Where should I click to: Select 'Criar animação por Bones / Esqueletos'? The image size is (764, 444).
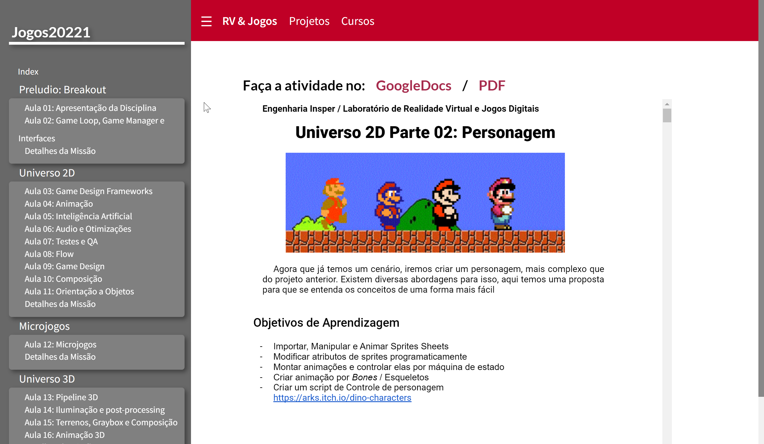point(351,377)
